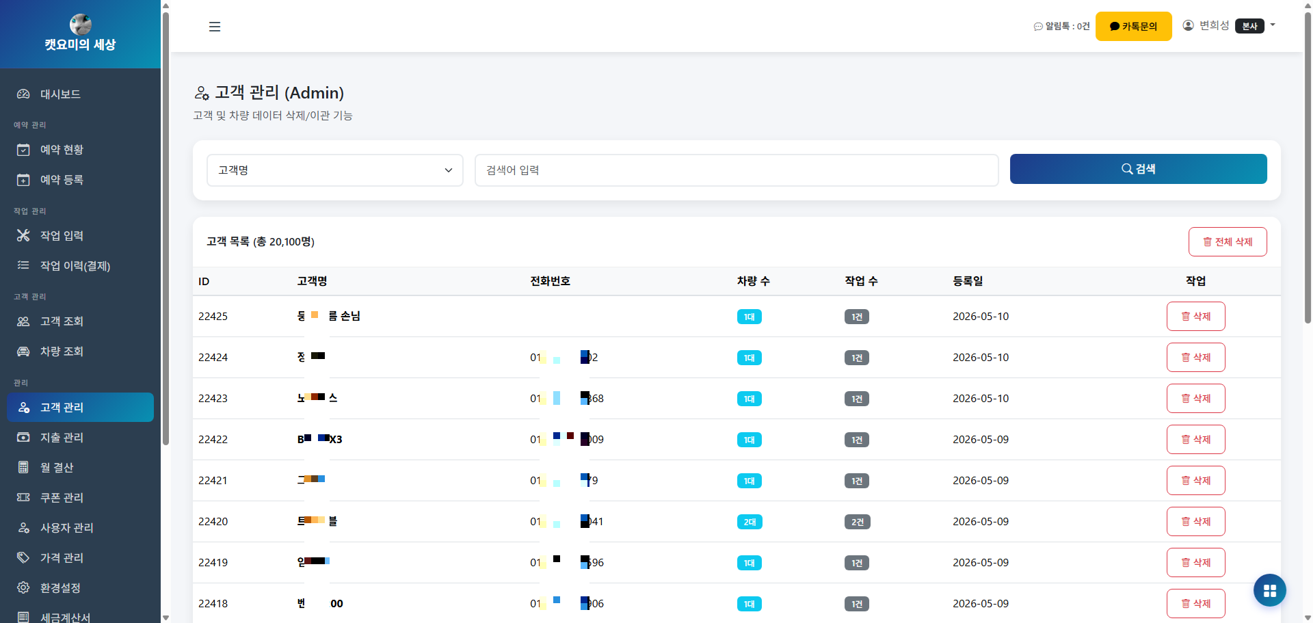The height and width of the screenshot is (623, 1313).
Task: Open the 카톡문의 KakaoTalk inquiry button
Action: (1133, 27)
